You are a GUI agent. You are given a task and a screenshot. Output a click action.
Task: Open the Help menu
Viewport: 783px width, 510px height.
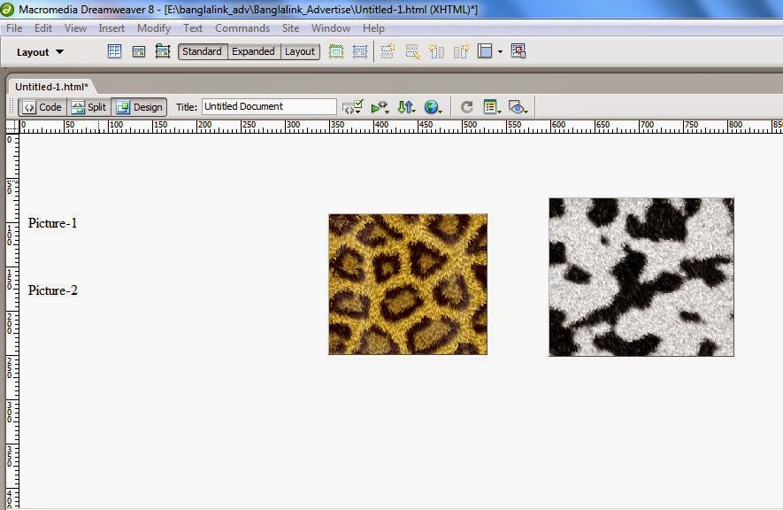(x=373, y=28)
